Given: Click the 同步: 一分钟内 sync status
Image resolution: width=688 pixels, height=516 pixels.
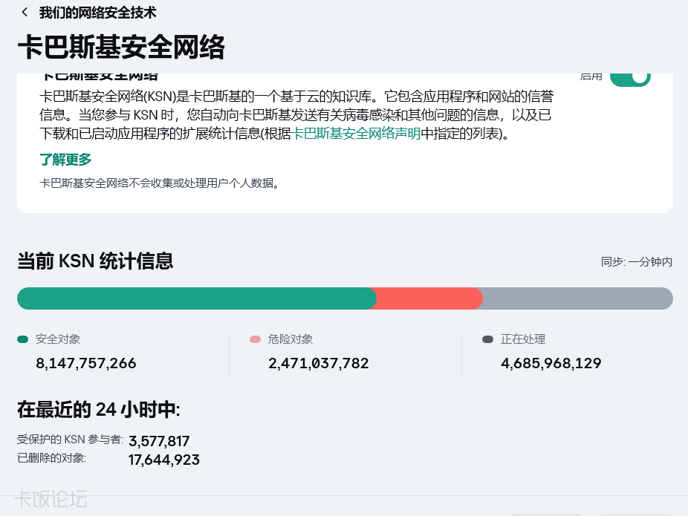Looking at the screenshot, I should (x=637, y=262).
